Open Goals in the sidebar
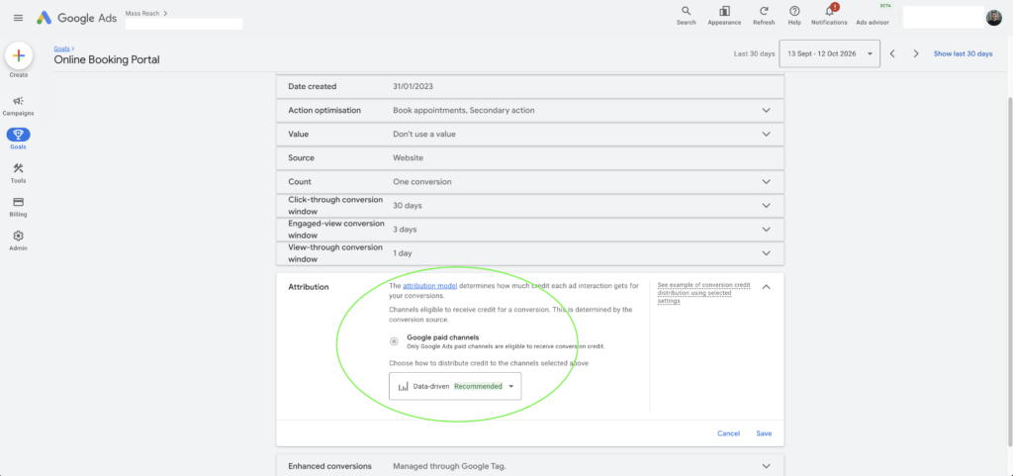1013x476 pixels. (x=18, y=139)
